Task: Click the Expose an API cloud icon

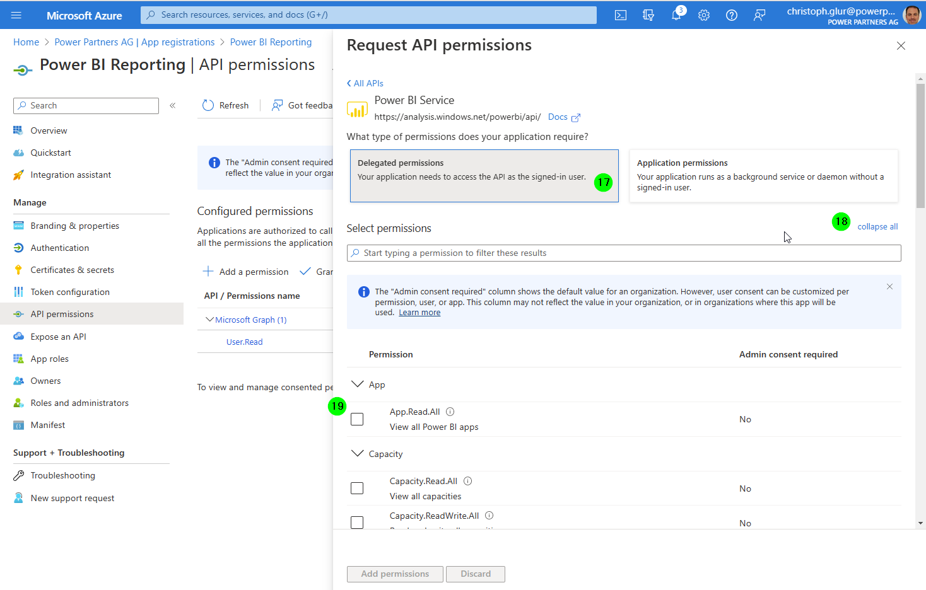Action: coord(18,337)
